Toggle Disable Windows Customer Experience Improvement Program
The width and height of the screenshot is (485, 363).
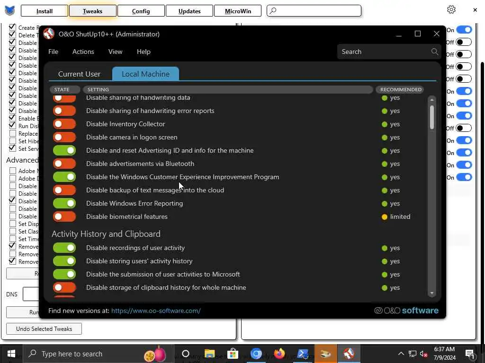[64, 177]
